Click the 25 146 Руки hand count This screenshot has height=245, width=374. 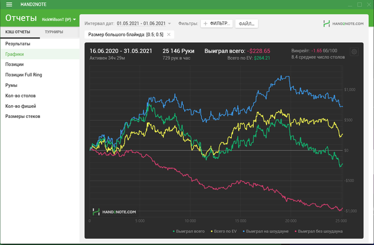coord(178,51)
